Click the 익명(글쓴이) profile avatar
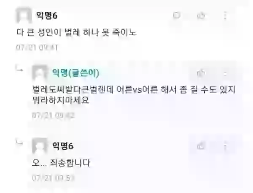The width and height of the screenshot is (253, 193). pyautogui.click(x=40, y=73)
